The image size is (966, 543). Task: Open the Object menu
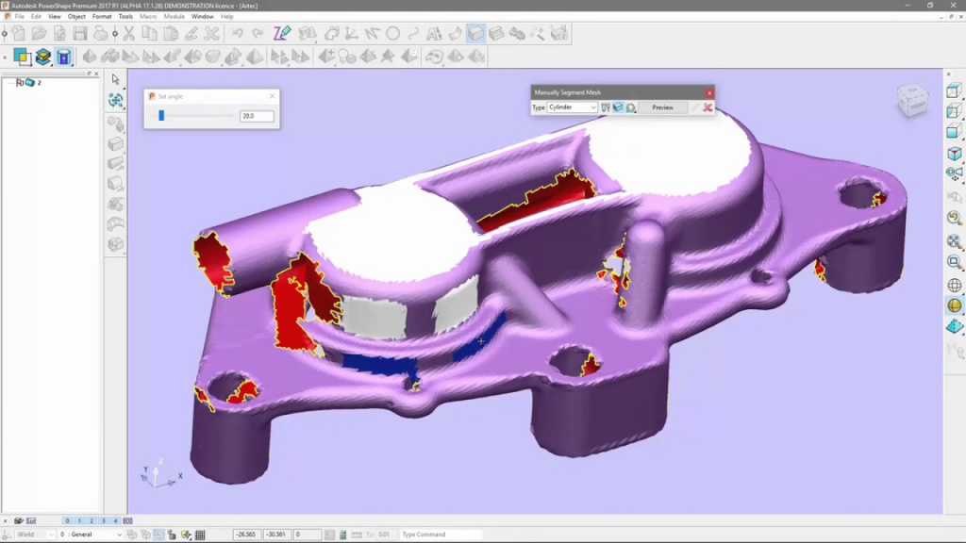(x=76, y=16)
